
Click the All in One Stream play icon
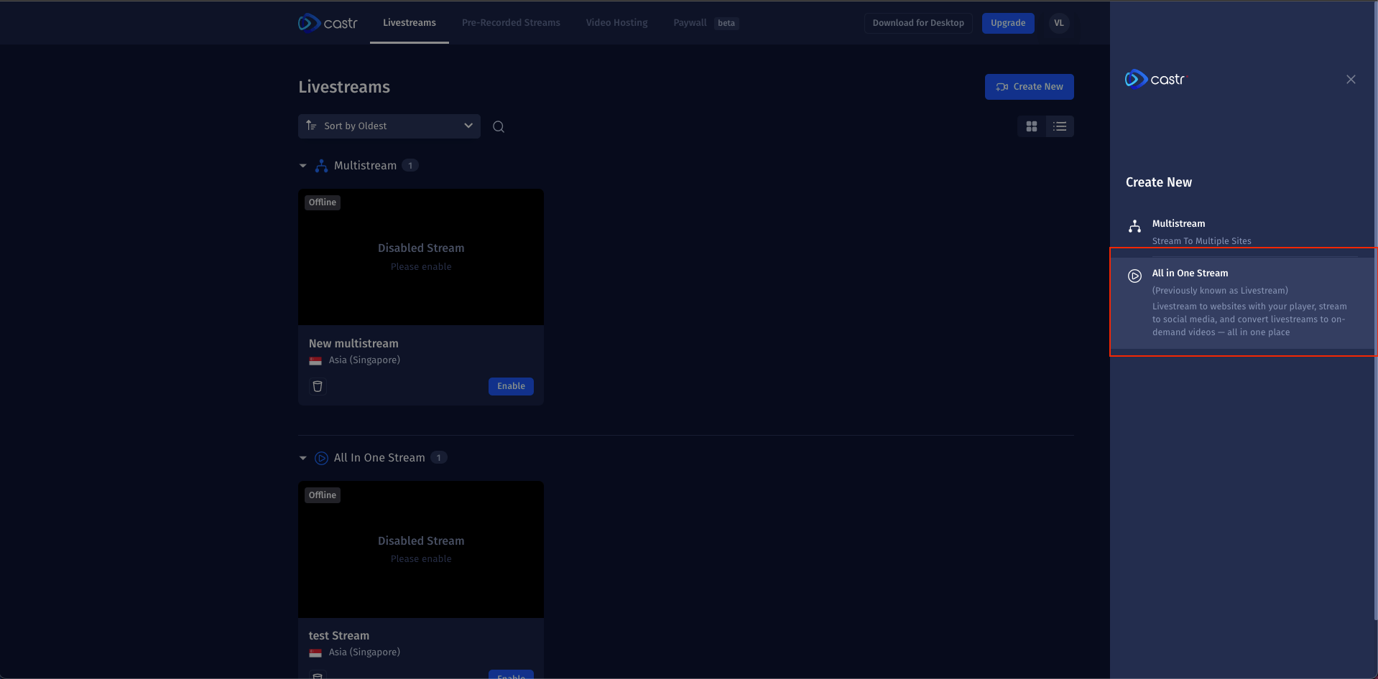pyautogui.click(x=1135, y=276)
